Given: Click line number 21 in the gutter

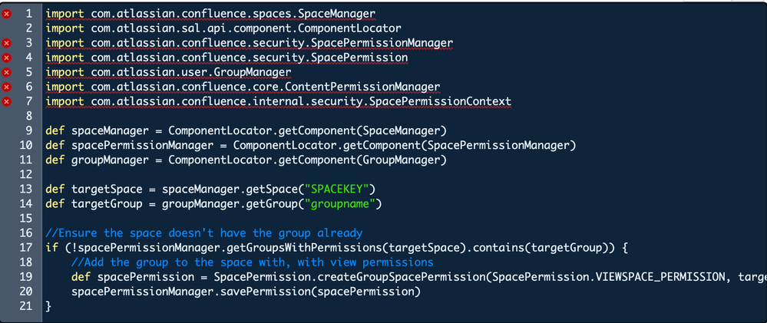Looking at the screenshot, I should tap(26, 306).
